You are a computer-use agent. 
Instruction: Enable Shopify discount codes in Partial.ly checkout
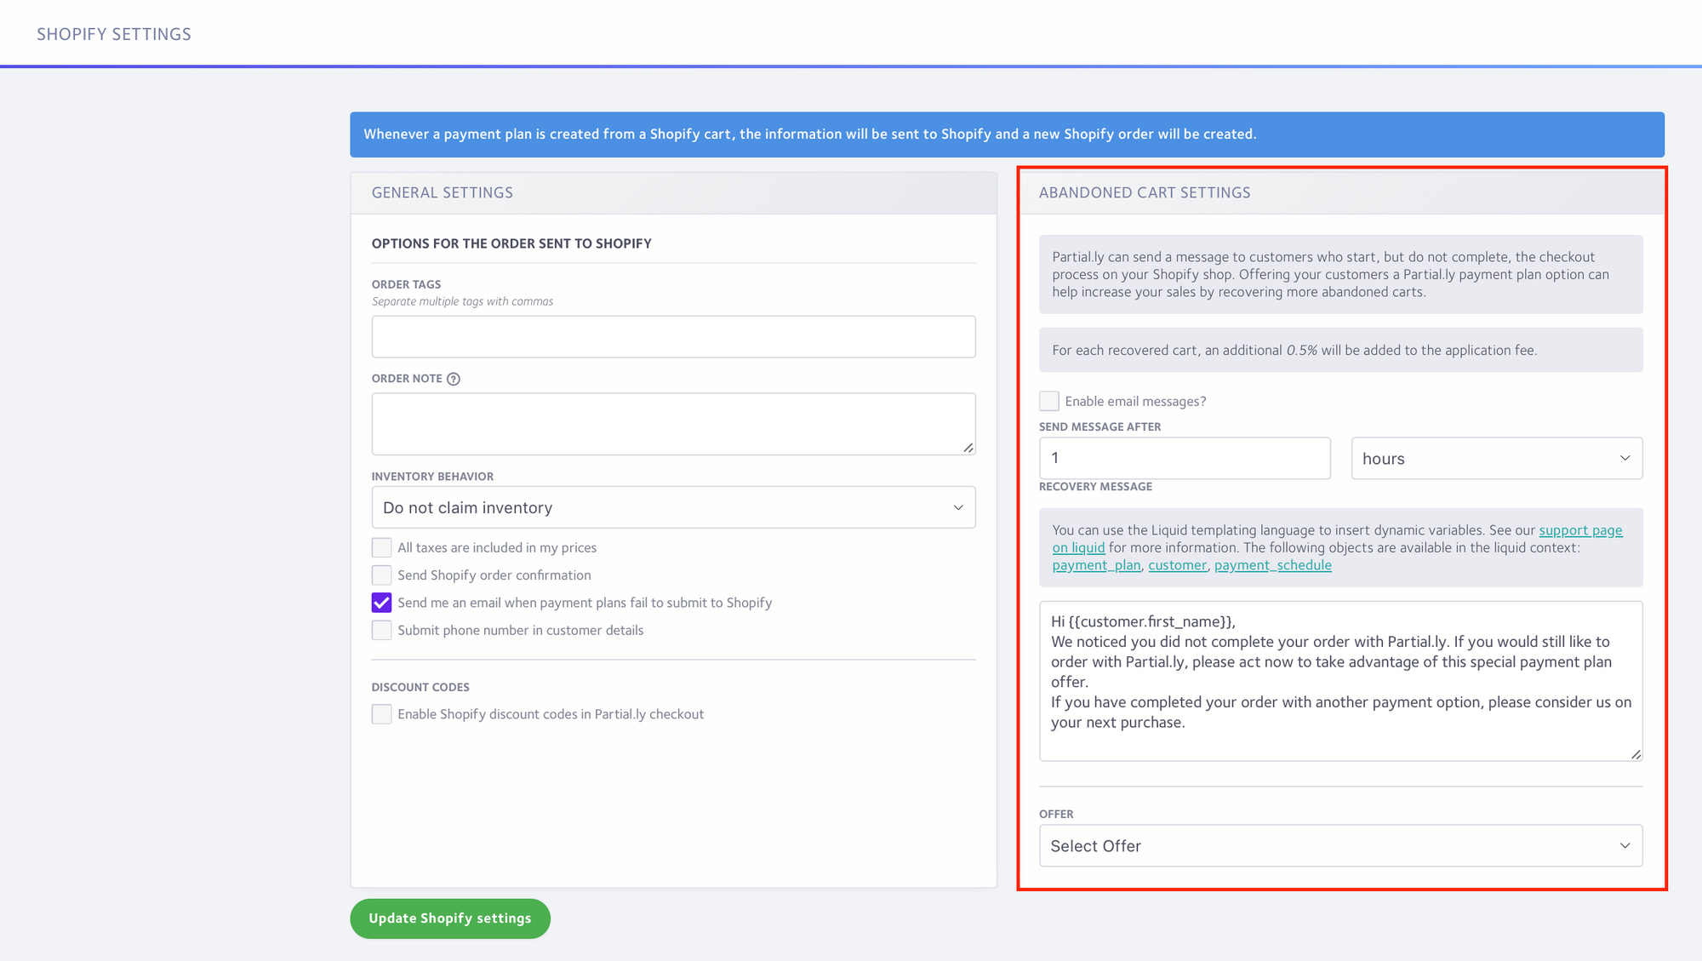[381, 714]
